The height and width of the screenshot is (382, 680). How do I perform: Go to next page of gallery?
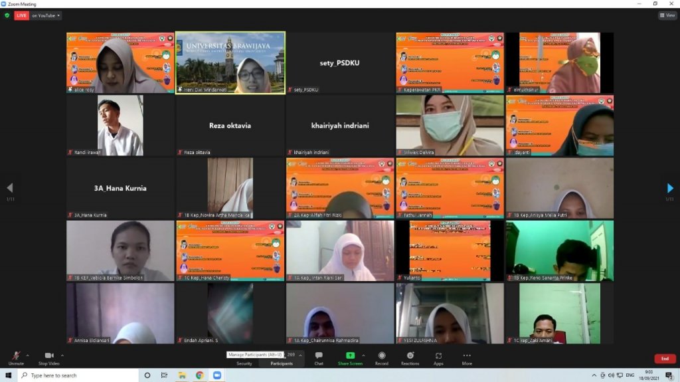pyautogui.click(x=670, y=189)
